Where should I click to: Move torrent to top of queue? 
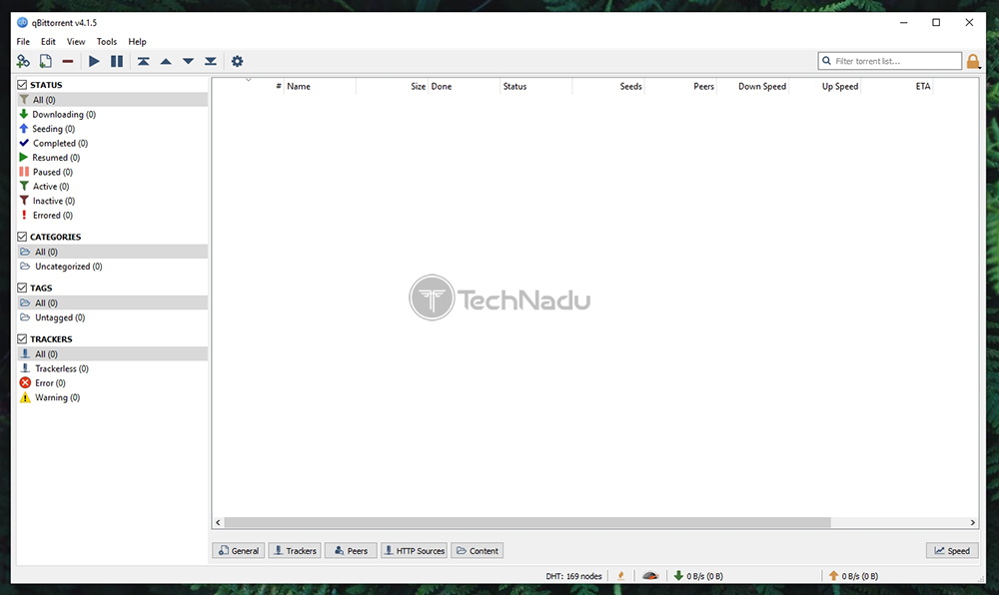144,62
